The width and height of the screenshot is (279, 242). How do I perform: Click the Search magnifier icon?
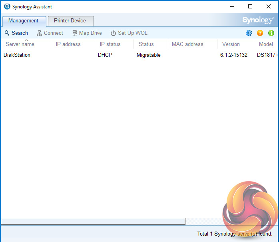[x=7, y=33]
